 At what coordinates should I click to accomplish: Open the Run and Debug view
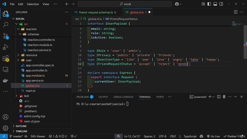click(x=5, y=47)
